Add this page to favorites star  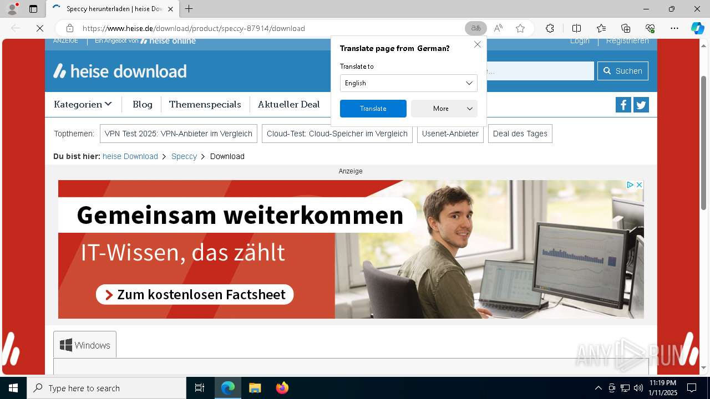tap(520, 28)
